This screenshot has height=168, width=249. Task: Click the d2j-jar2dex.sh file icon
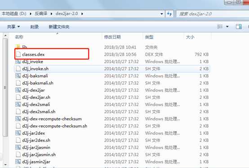pos(18,140)
